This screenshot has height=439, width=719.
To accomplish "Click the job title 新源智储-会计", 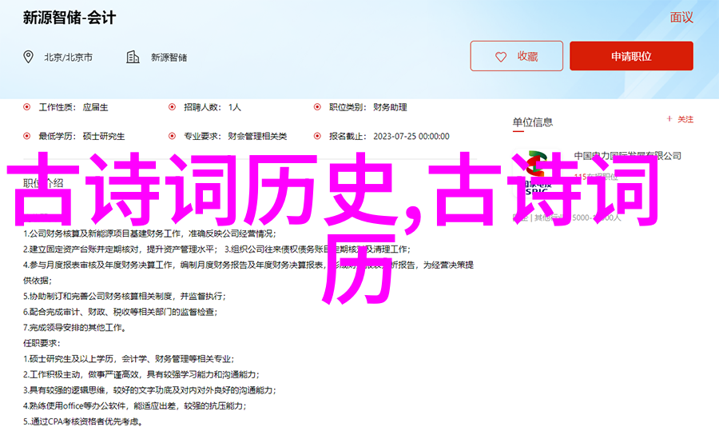I will pyautogui.click(x=70, y=18).
